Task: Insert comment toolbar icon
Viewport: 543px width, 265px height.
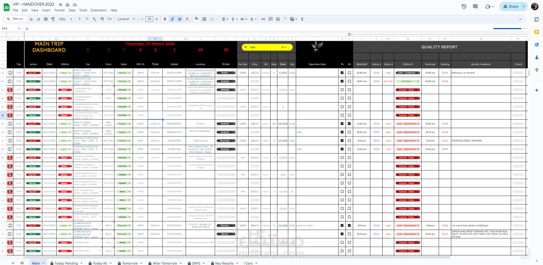Action: (x=270, y=19)
